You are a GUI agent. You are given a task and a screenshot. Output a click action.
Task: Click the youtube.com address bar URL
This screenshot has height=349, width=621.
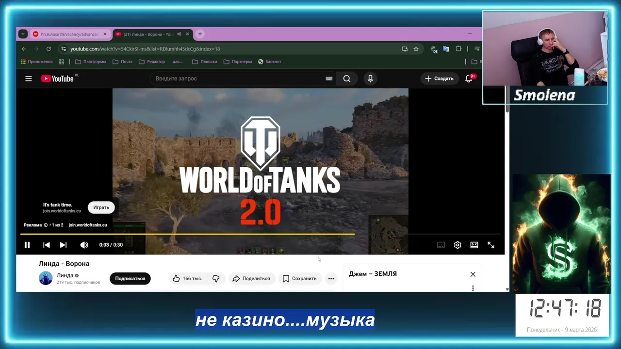(145, 49)
